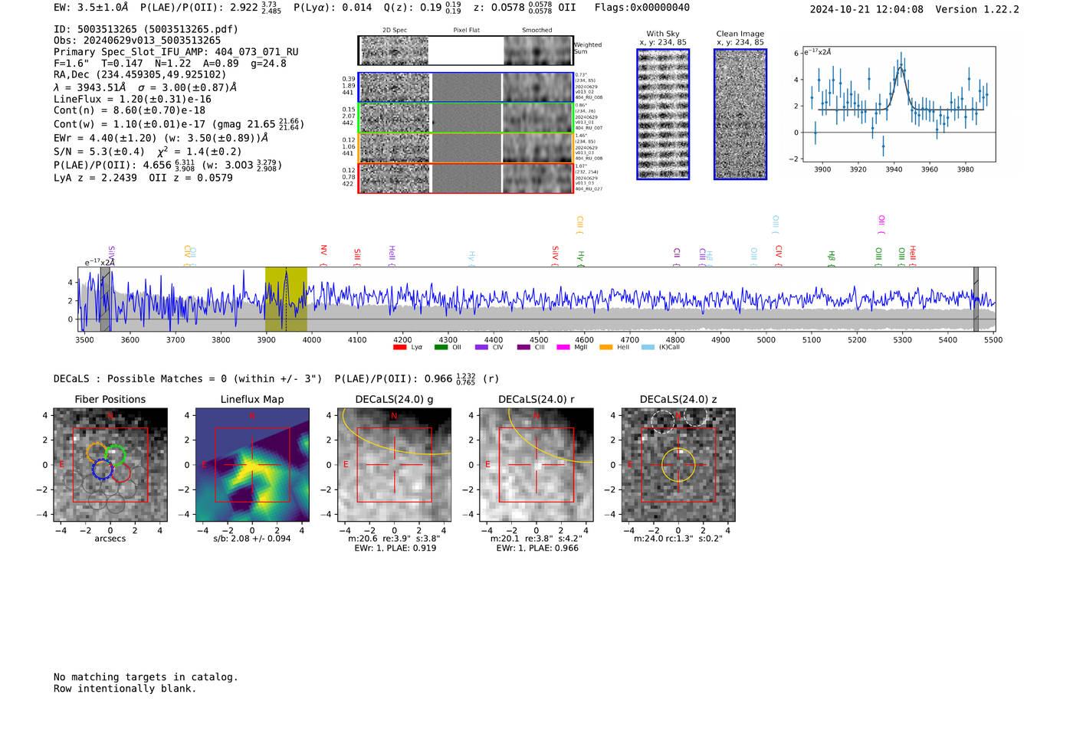Open the DECaLS(24.0) r cutout
The image size is (1073, 730).
pyautogui.click(x=536, y=465)
